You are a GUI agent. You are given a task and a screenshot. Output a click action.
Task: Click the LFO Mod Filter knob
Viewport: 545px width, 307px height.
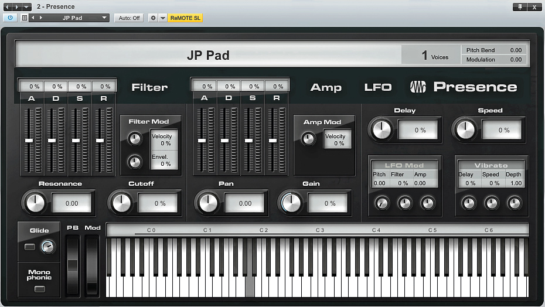pyautogui.click(x=404, y=203)
